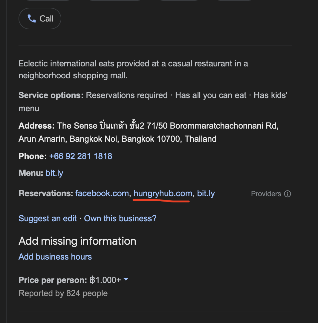The image size is (318, 323).
Task: Open facebook.com reservations link
Action: pyautogui.click(x=102, y=194)
